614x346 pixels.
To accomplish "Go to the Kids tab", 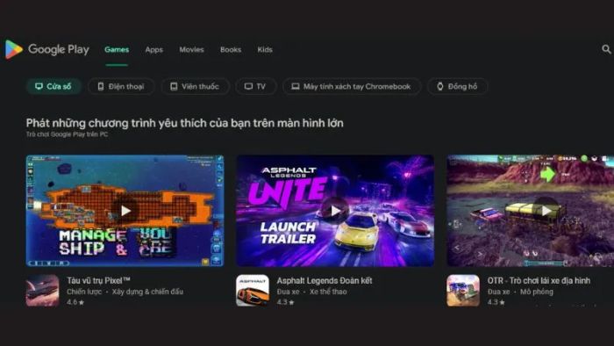I will tap(265, 50).
